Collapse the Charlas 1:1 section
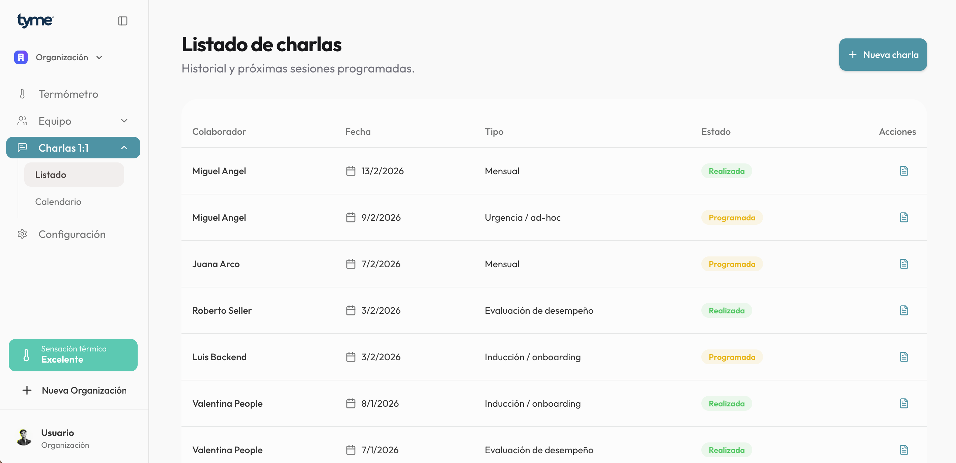The width and height of the screenshot is (956, 463). click(124, 148)
